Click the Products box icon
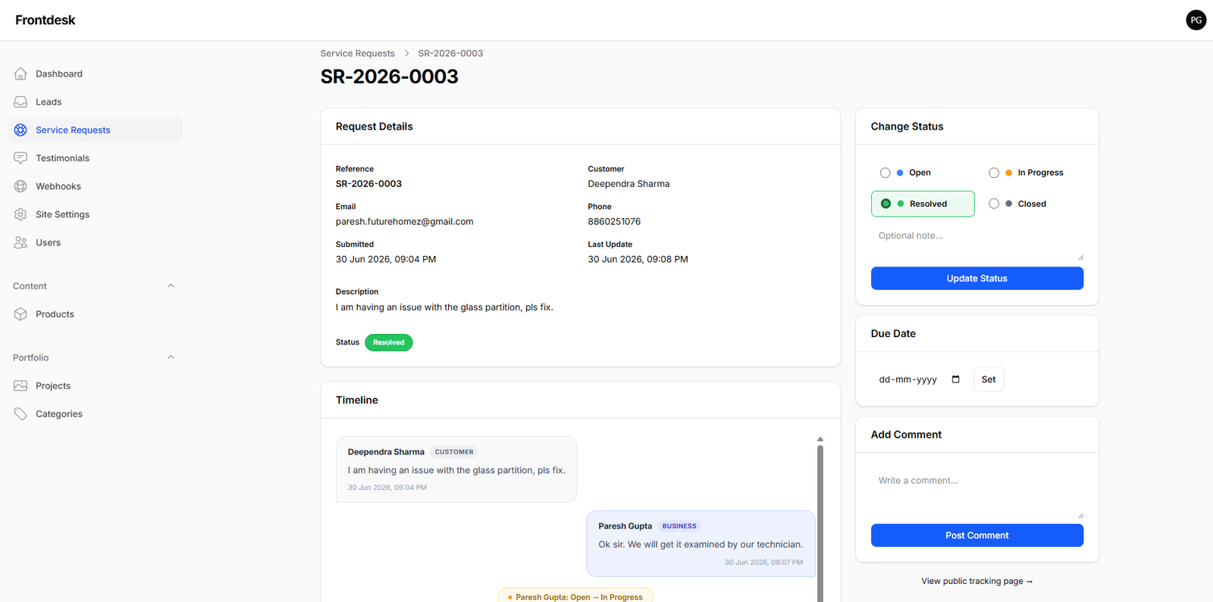1213x602 pixels. tap(20, 314)
